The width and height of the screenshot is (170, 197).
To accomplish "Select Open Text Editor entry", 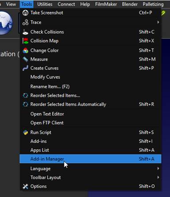I will tap(91, 114).
